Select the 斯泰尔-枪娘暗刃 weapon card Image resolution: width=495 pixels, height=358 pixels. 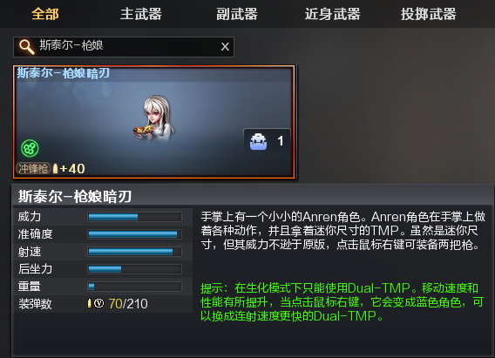pos(153,122)
